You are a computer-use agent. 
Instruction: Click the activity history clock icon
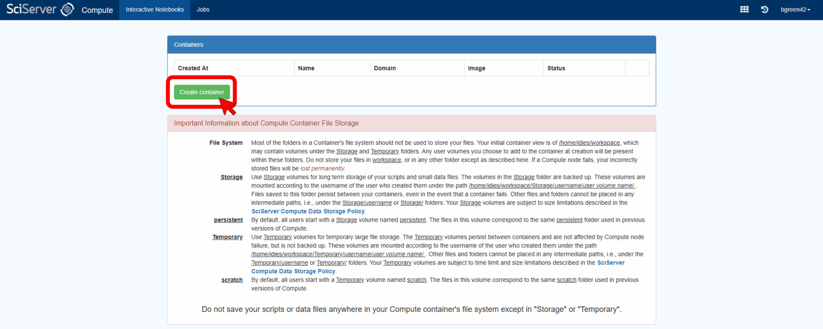tap(764, 9)
